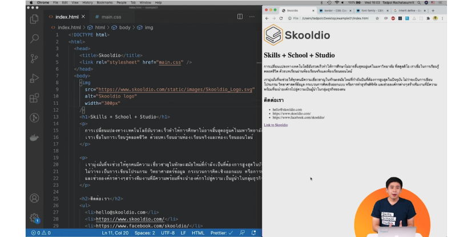
Task: Follow the Link to Skooldio hyperlink
Action: click(x=276, y=125)
